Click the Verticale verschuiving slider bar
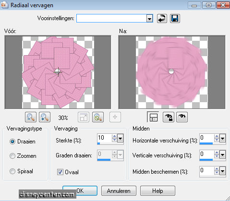Viewport: 230px width, 201px height. pos(213,160)
